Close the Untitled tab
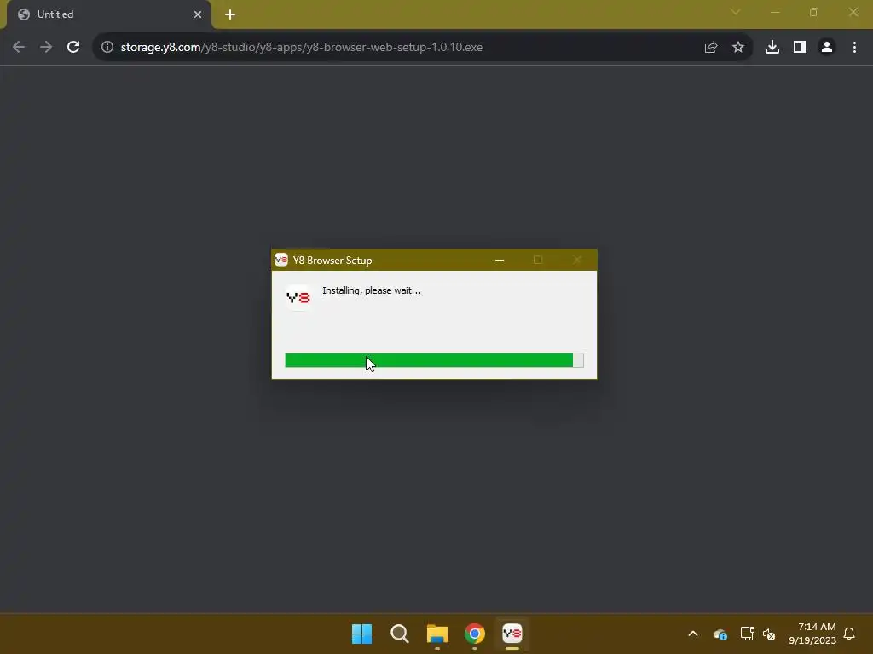Screen dimensions: 873x654 click(x=198, y=14)
